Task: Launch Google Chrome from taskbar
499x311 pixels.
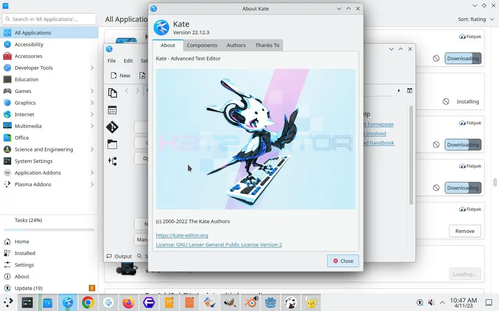Action: click(x=88, y=302)
